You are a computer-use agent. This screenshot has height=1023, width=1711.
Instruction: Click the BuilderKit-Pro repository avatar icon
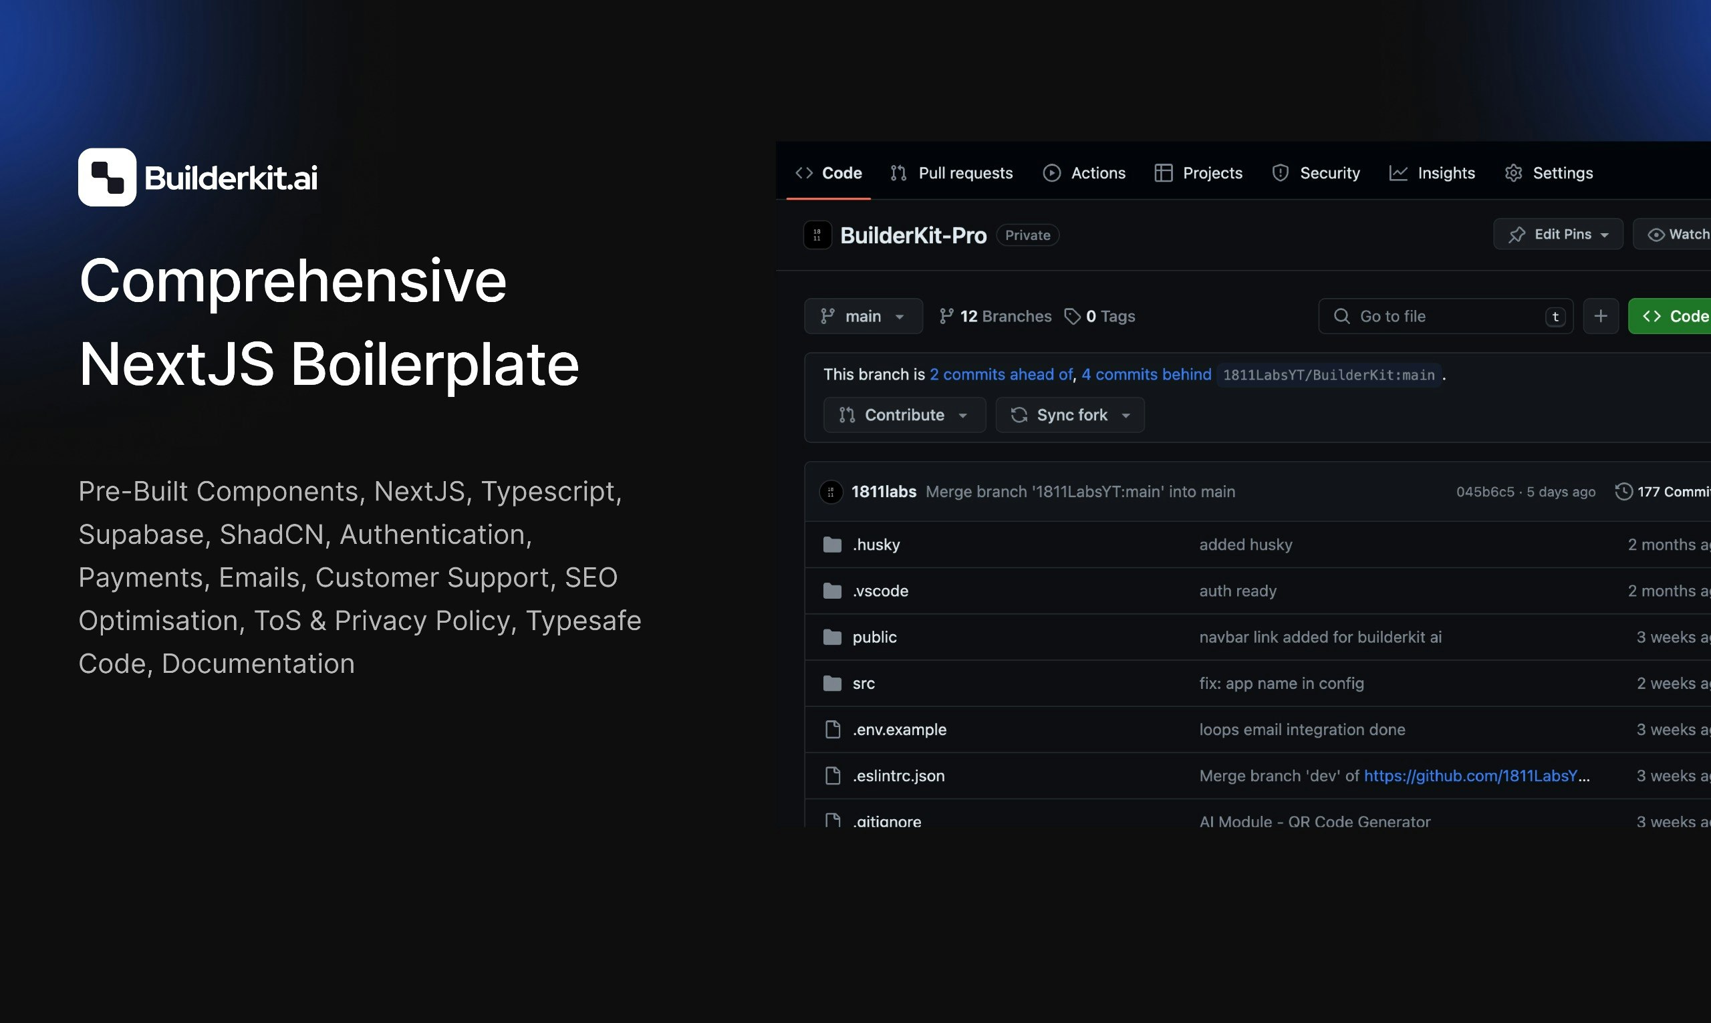pyautogui.click(x=817, y=235)
